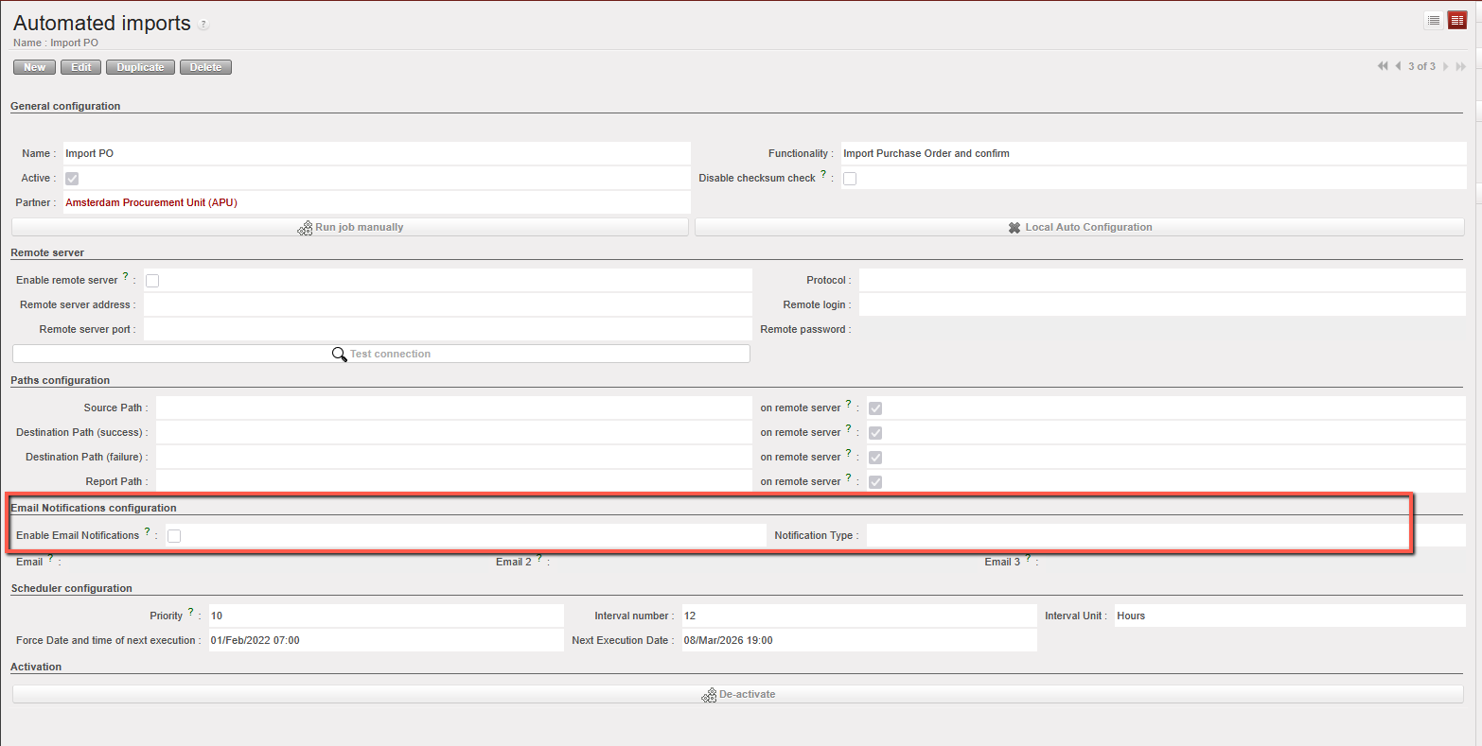Viewport: 1482px width, 746px height.
Task: Switch to list view icon
Action: coord(1434,21)
